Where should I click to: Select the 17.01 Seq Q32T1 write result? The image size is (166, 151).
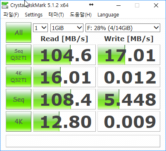(129, 55)
